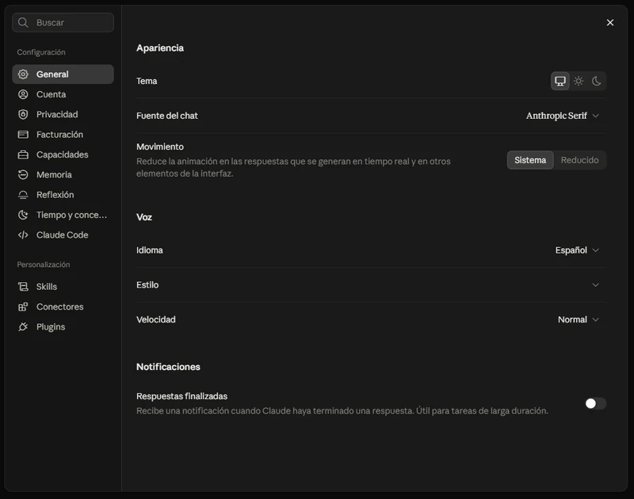This screenshot has width=634, height=499.
Task: Click the Cuenta profile icon
Action: (23, 94)
